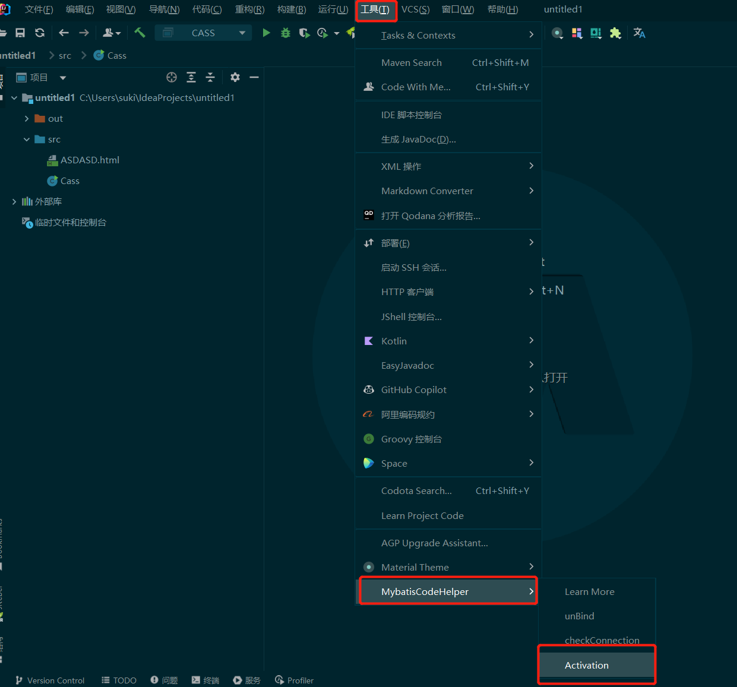Click the Save All toolbar icon
The image size is (737, 687).
[x=20, y=33]
